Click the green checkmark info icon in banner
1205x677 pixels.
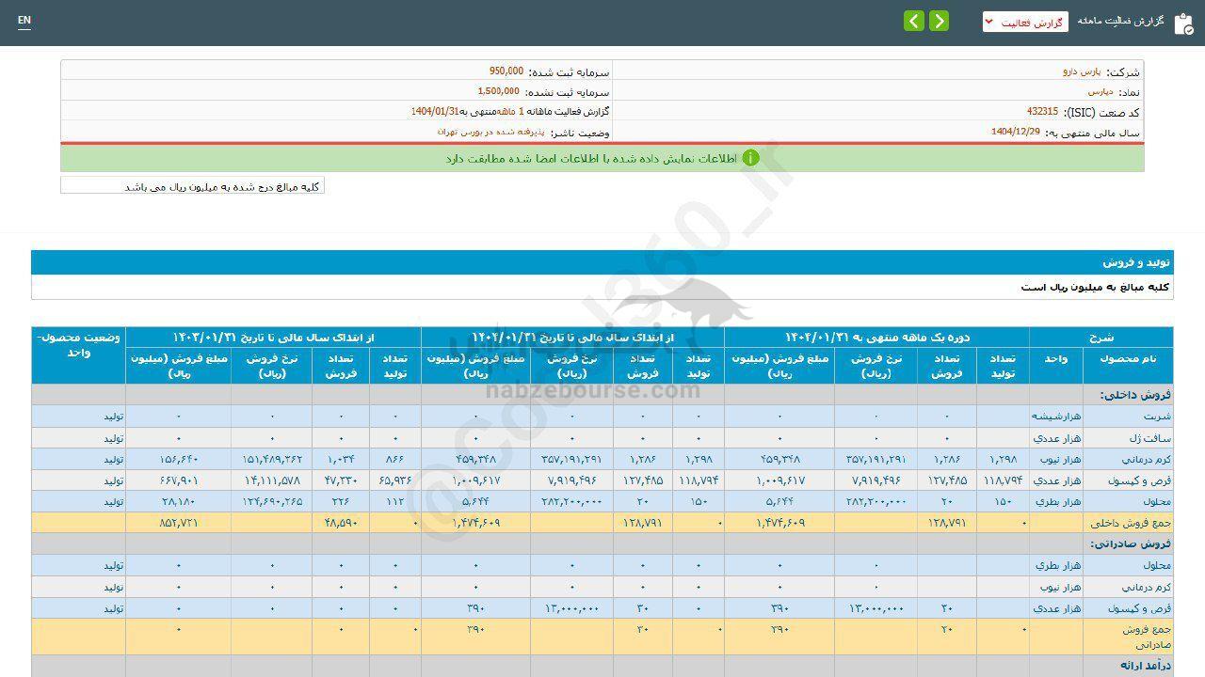pos(750,158)
